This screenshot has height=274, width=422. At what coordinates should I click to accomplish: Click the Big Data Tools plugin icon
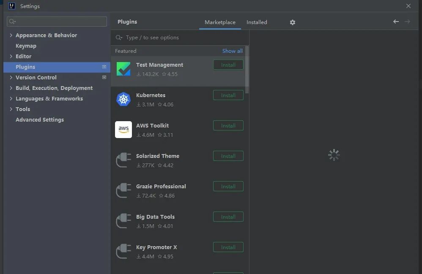pos(123,221)
